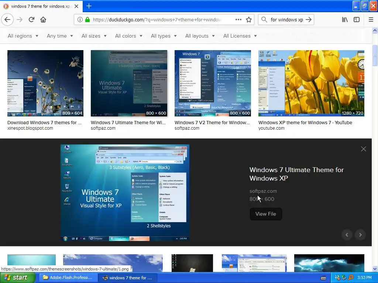Click youtube.com source text under tulips result
Screen dimensions: 378x283
(271, 128)
